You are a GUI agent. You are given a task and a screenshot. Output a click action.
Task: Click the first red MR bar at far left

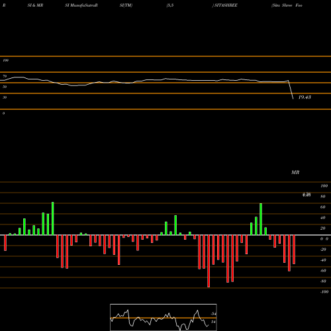point(5,243)
